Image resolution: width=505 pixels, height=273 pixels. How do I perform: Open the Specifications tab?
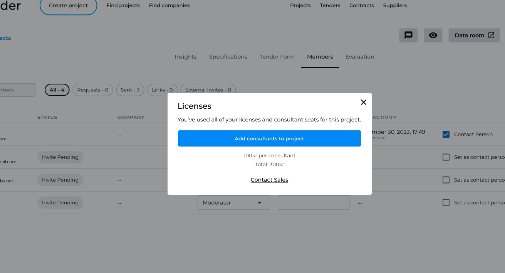(228, 57)
